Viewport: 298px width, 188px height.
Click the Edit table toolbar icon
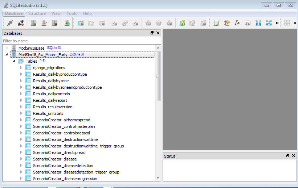click(91, 23)
